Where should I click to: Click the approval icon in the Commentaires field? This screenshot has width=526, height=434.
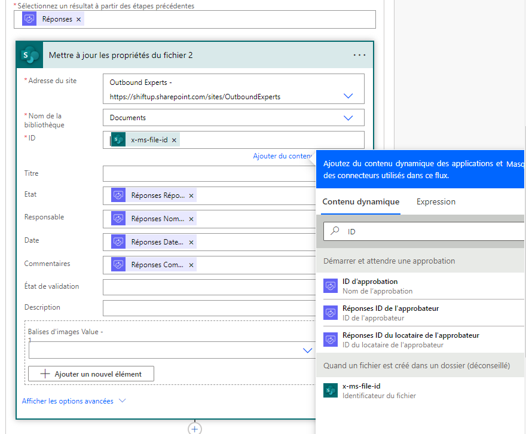(x=118, y=264)
